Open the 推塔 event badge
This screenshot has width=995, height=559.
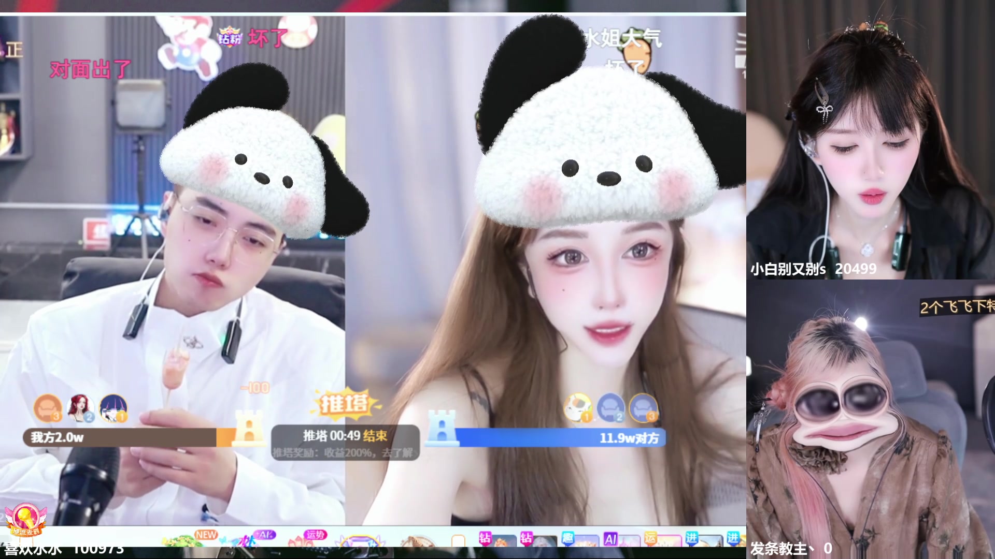pos(344,403)
